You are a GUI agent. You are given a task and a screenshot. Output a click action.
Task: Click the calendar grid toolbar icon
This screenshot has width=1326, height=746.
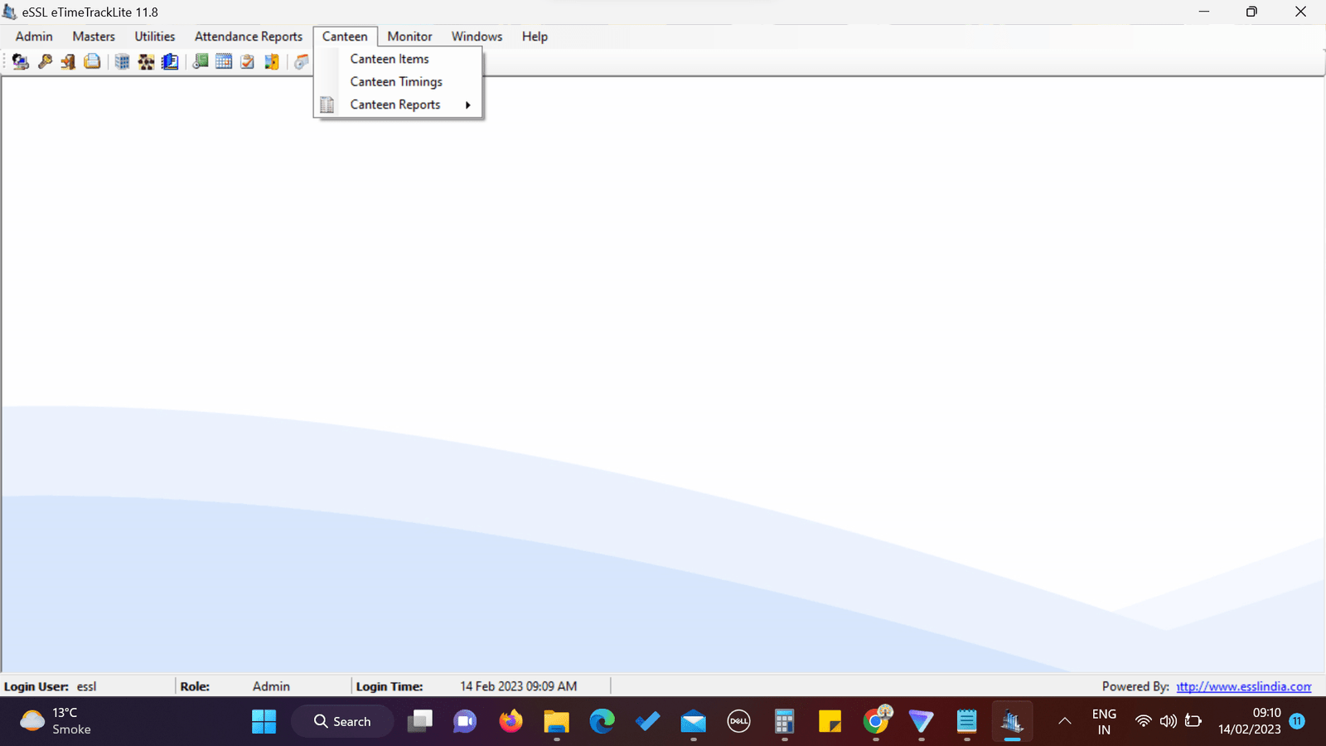(224, 61)
